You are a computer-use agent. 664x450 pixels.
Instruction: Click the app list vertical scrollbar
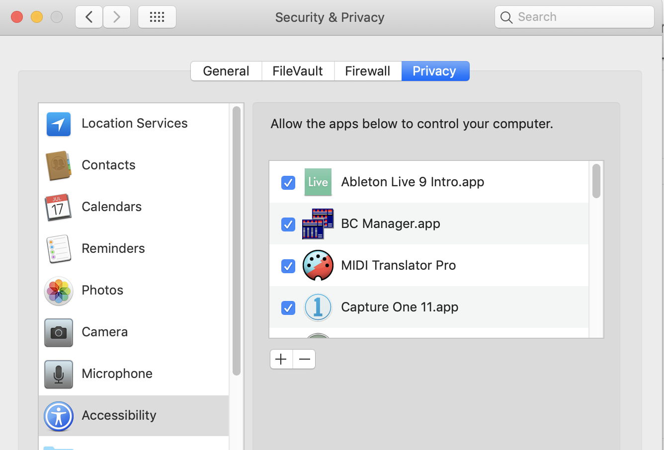point(596,181)
